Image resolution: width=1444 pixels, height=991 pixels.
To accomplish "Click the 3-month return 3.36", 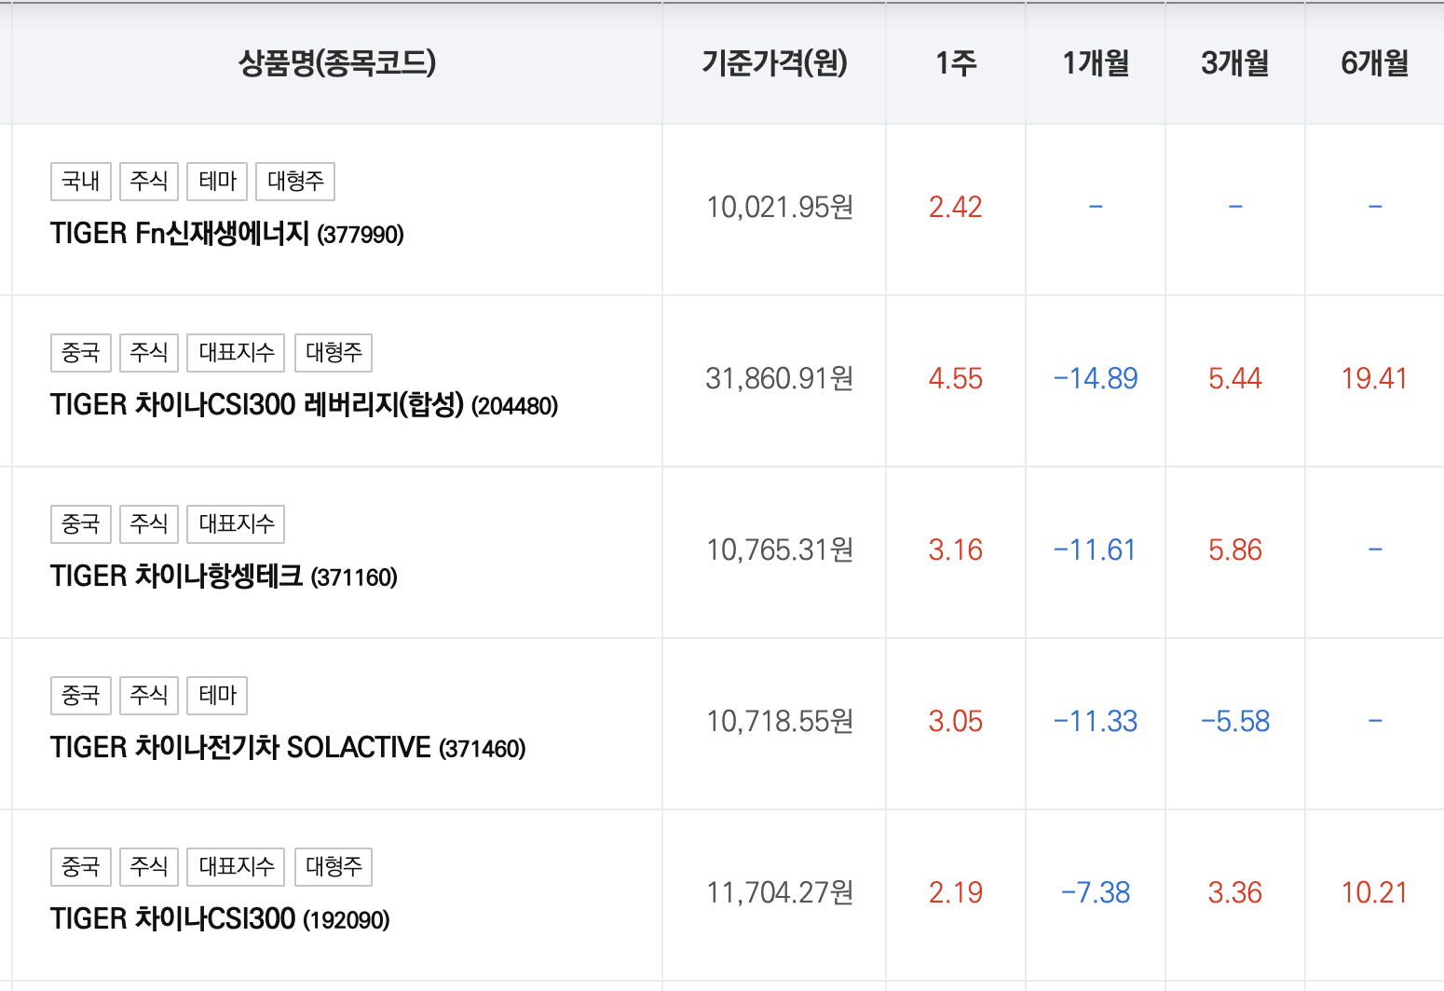I will click(1235, 892).
